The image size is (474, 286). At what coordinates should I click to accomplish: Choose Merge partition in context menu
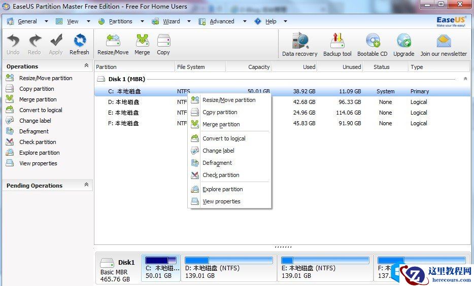coord(229,124)
